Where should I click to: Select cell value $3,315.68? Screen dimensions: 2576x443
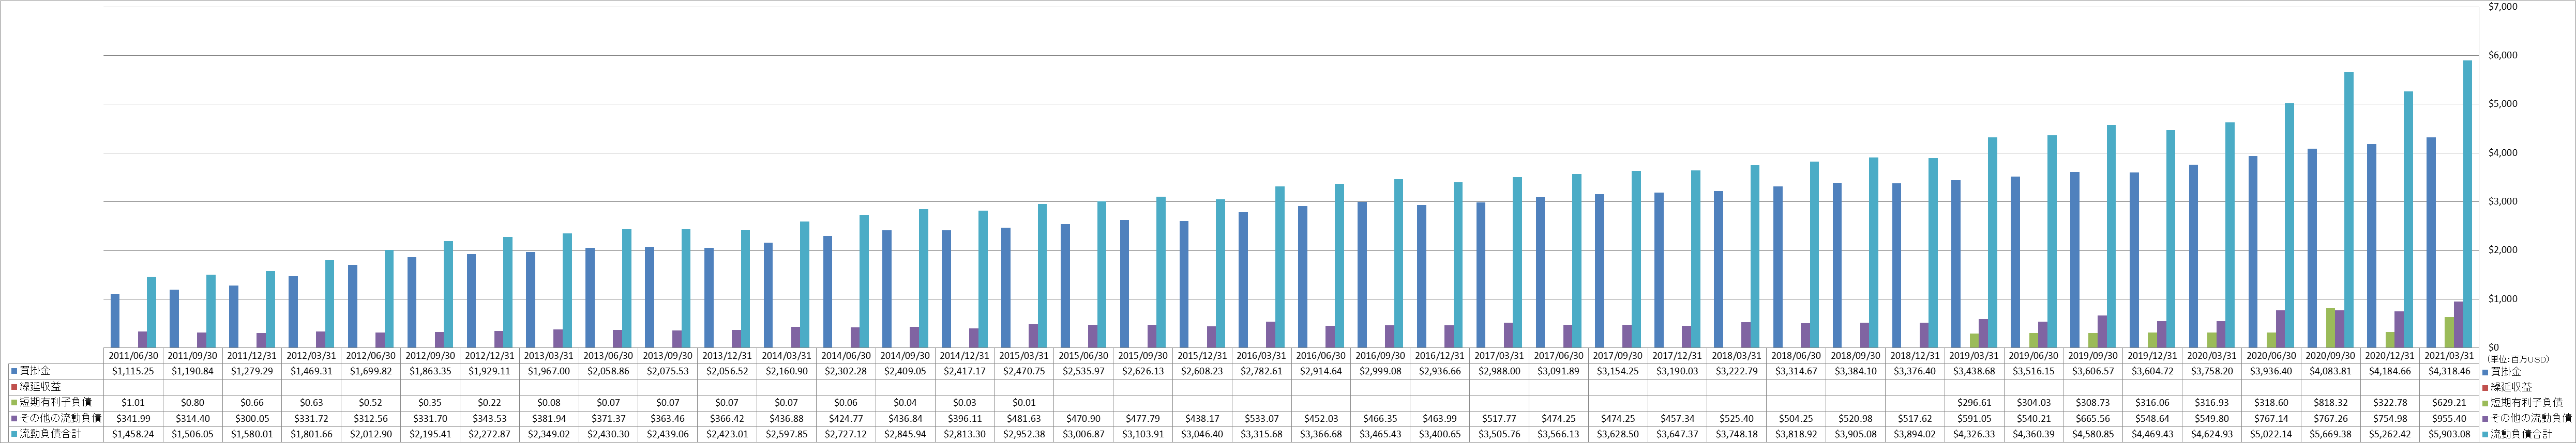click(x=1261, y=434)
